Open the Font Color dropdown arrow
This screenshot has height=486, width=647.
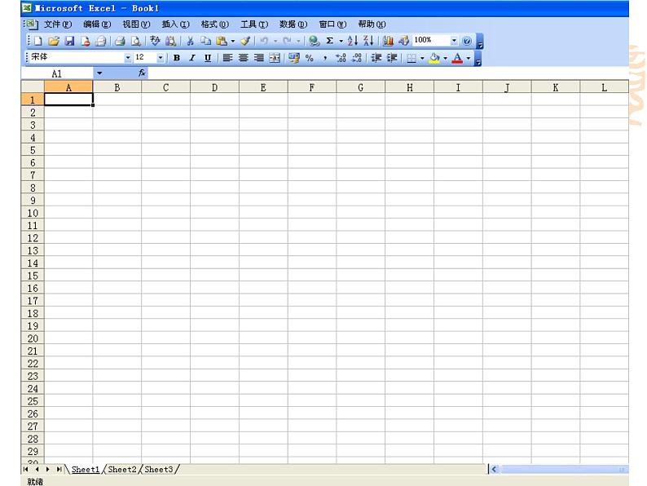pyautogui.click(x=469, y=58)
